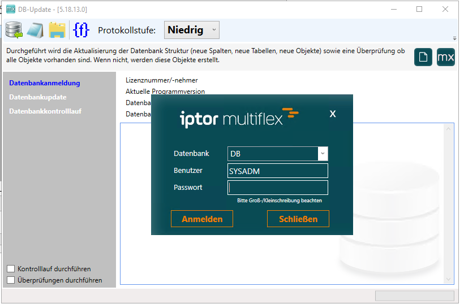Select Datenbankupdate in the sidebar
The height and width of the screenshot is (304, 464).
coord(38,97)
